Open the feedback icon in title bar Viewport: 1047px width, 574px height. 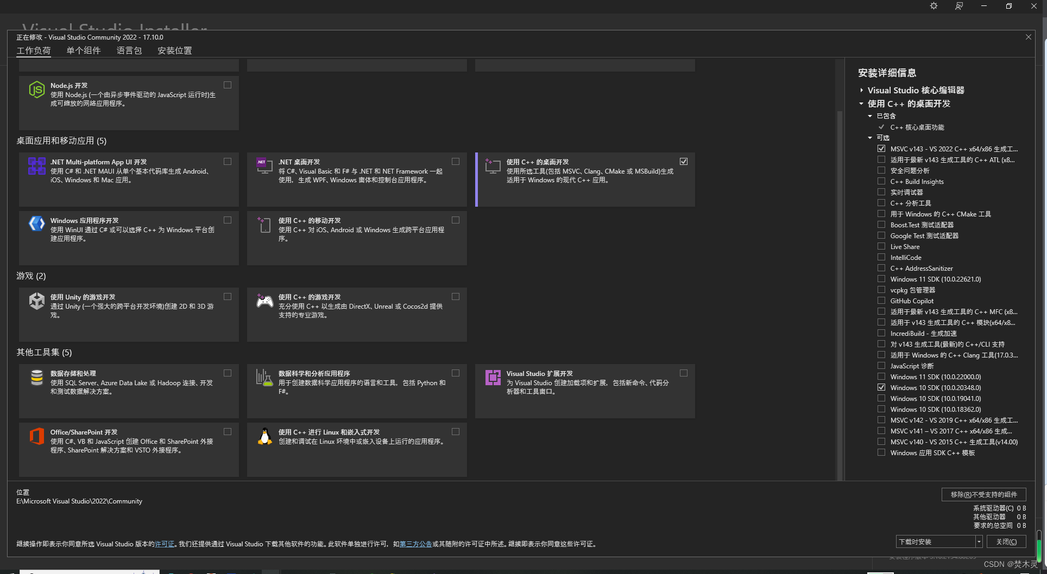pyautogui.click(x=959, y=6)
